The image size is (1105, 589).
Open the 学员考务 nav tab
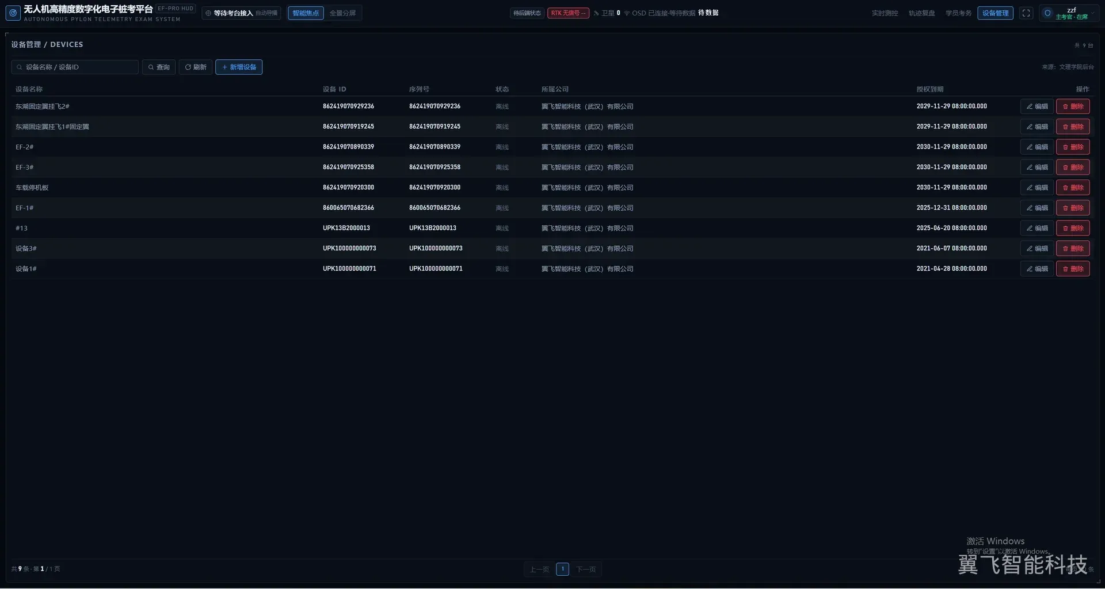point(958,13)
